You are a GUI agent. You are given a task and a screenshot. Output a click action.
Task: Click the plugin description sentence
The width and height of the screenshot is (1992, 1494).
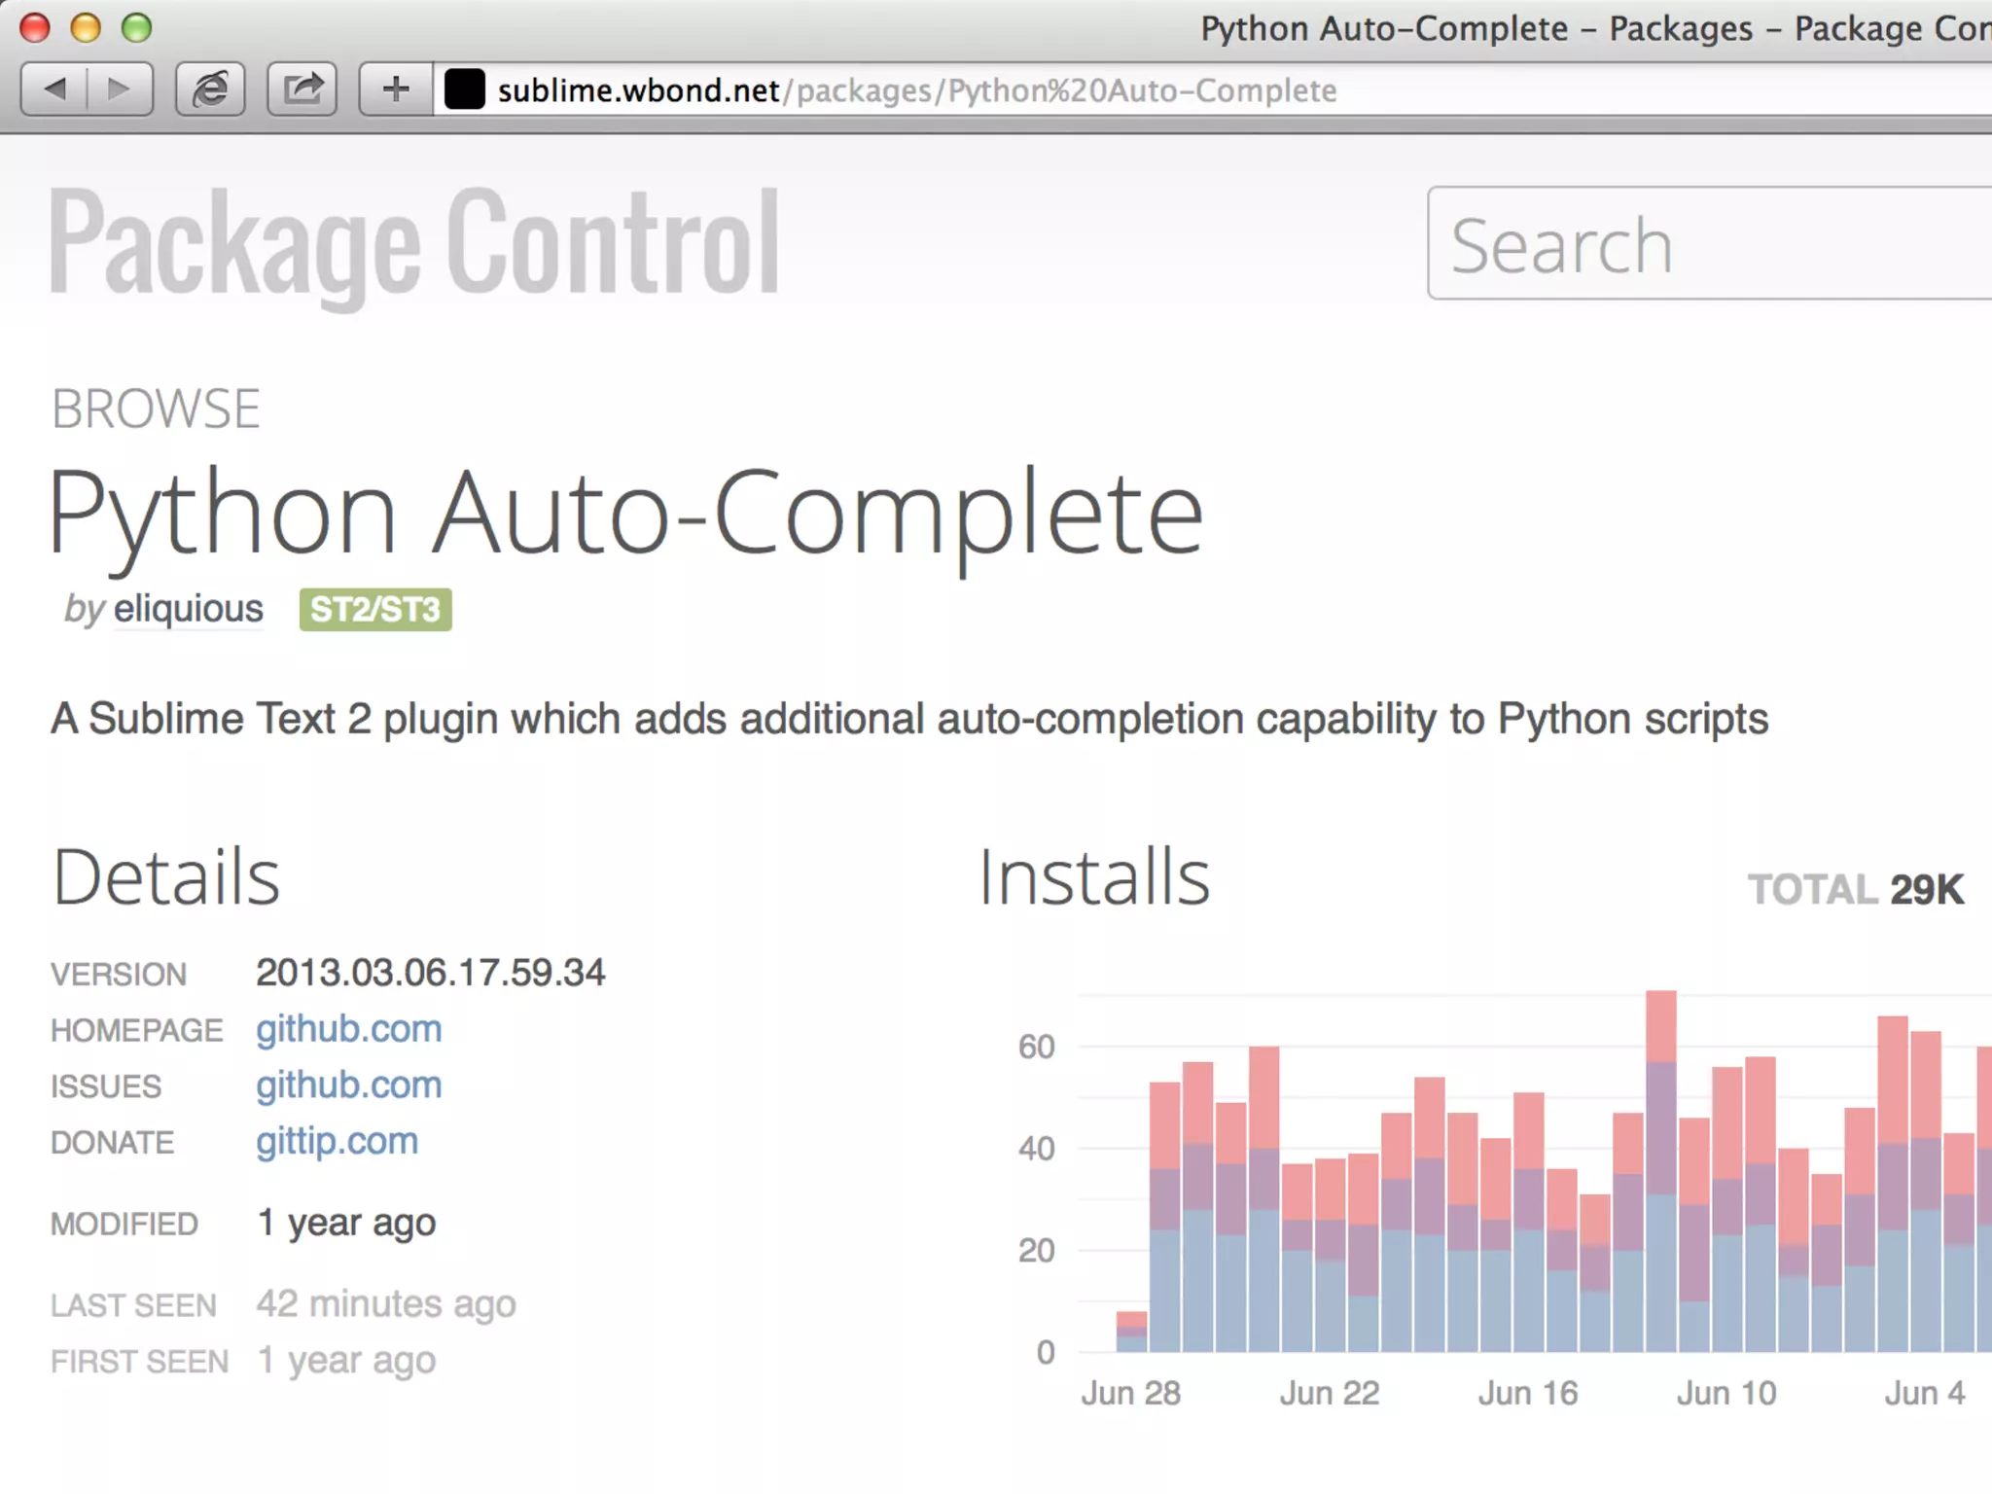tap(909, 721)
